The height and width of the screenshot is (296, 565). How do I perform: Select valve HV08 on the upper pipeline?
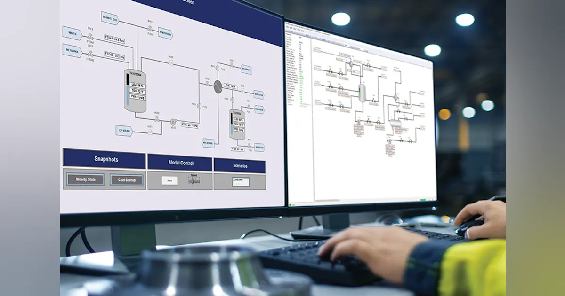point(171,62)
